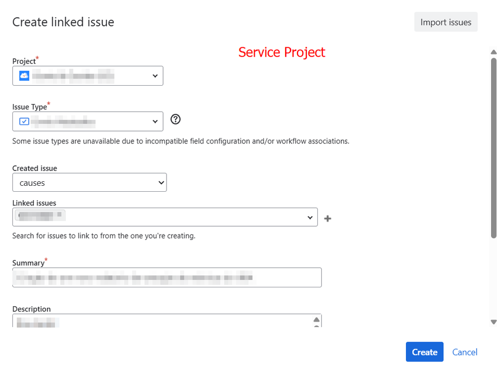Click the task checkmark issue type icon

click(24, 121)
